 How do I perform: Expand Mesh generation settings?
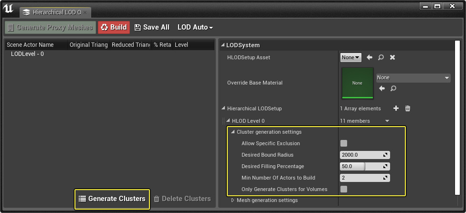coord(233,200)
